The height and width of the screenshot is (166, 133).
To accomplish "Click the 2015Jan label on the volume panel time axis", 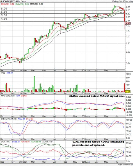I will [23, 93].
